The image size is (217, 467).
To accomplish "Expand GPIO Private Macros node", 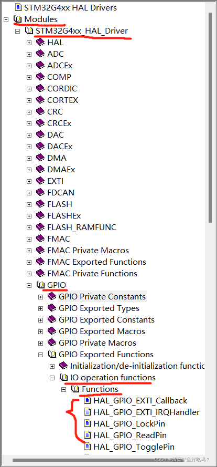I will [x=40, y=343].
